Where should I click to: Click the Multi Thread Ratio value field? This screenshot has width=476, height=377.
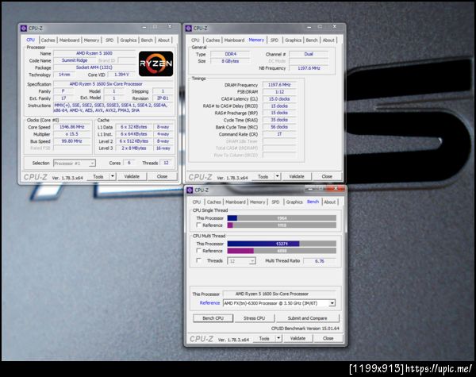point(320,261)
